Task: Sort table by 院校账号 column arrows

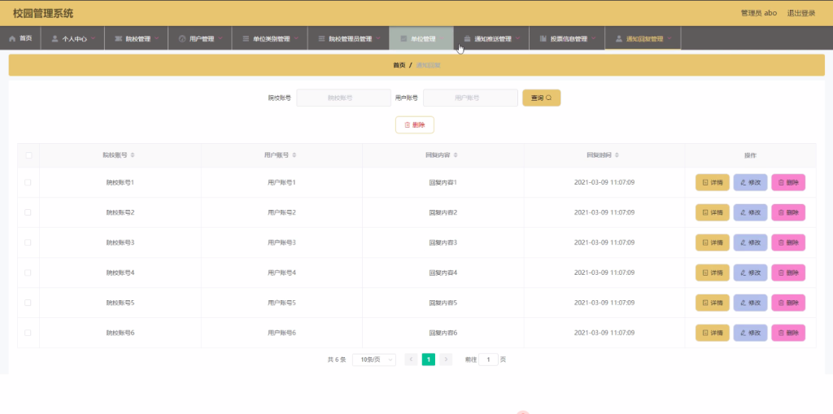Action: (x=133, y=155)
